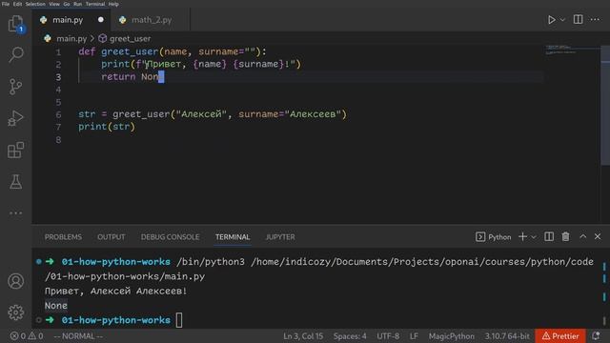The image size is (610, 343).
Task: Open the Accounts menu
Action: (15, 281)
